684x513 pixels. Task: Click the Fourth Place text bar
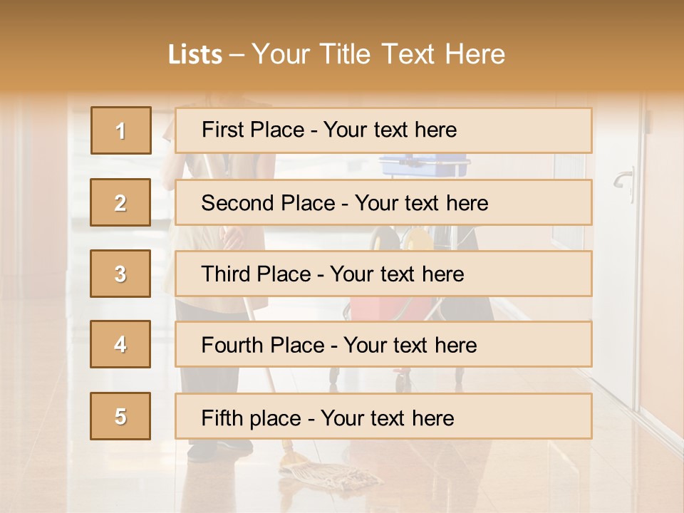[383, 344]
